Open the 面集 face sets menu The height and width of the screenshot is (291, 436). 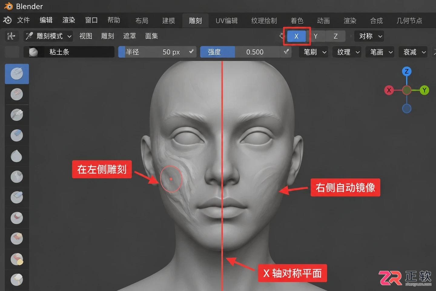(152, 36)
